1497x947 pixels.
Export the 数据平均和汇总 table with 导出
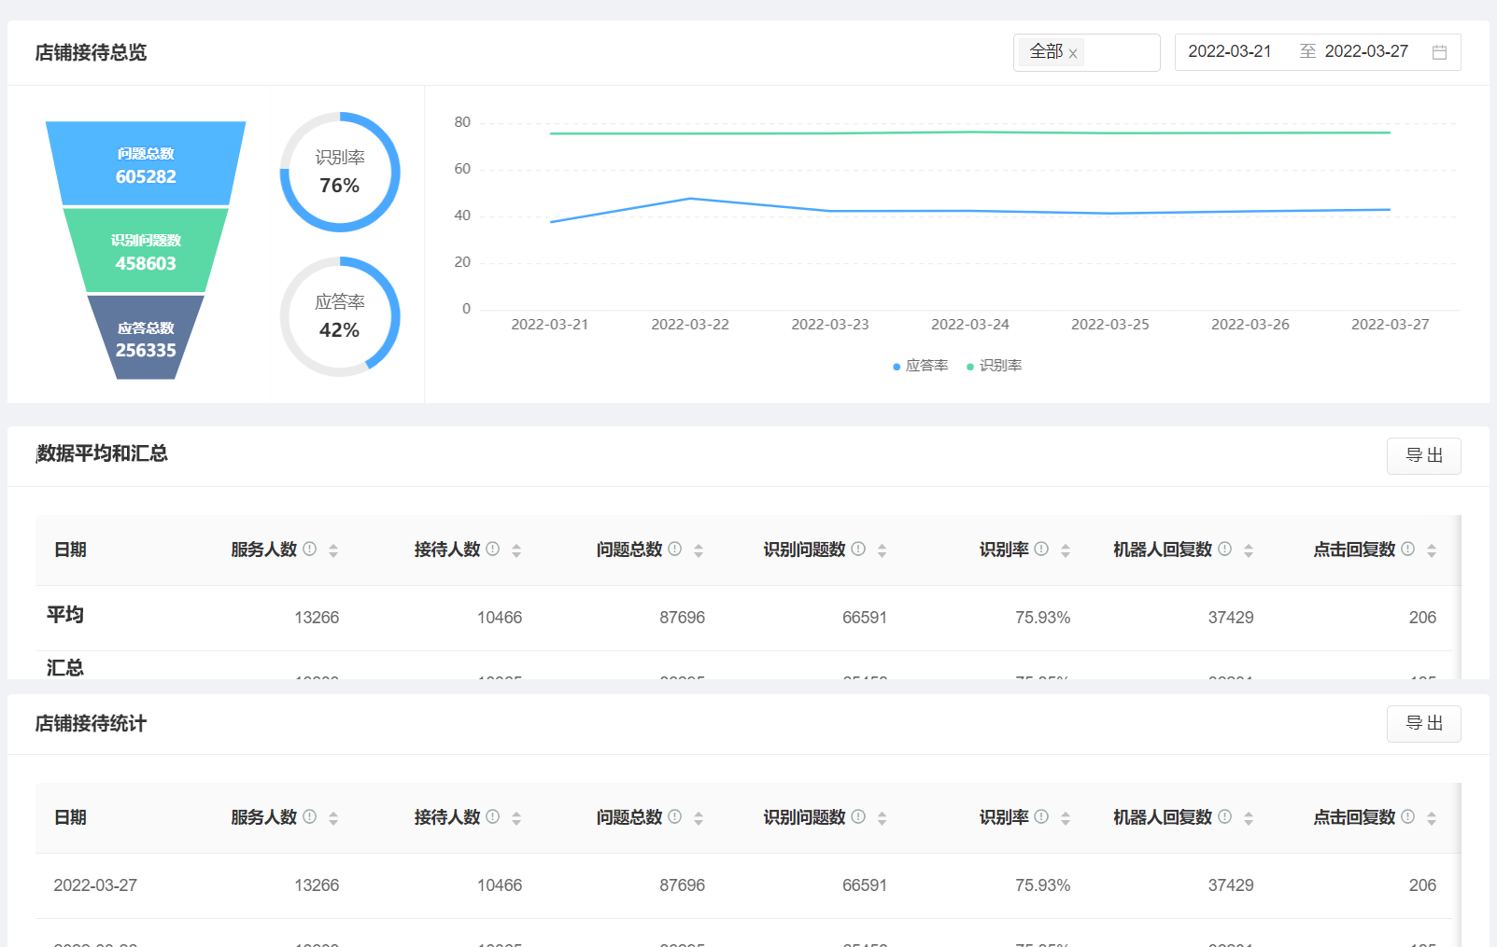point(1423,455)
